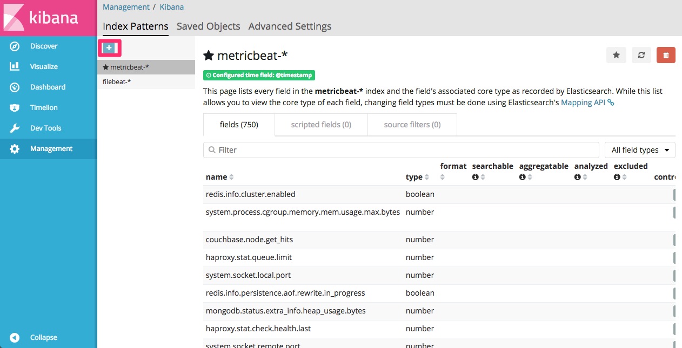Edit the haproxy.stat.queue.limit field control
Viewport: 682px width, 348px height.
[674, 258]
